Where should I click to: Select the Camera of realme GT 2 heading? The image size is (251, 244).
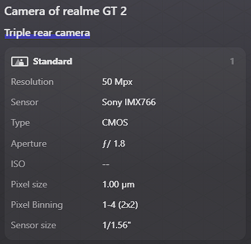pyautogui.click(x=65, y=11)
